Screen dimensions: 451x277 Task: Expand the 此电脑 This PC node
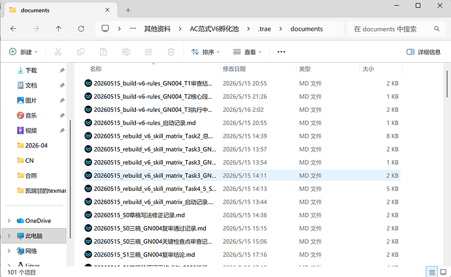coord(9,236)
